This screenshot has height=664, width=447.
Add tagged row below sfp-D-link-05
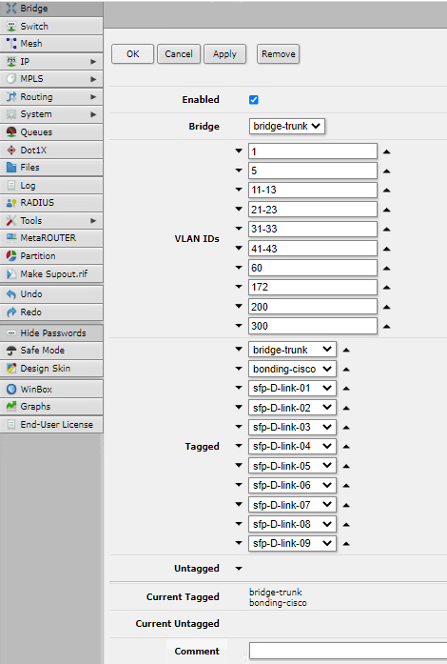click(x=239, y=466)
